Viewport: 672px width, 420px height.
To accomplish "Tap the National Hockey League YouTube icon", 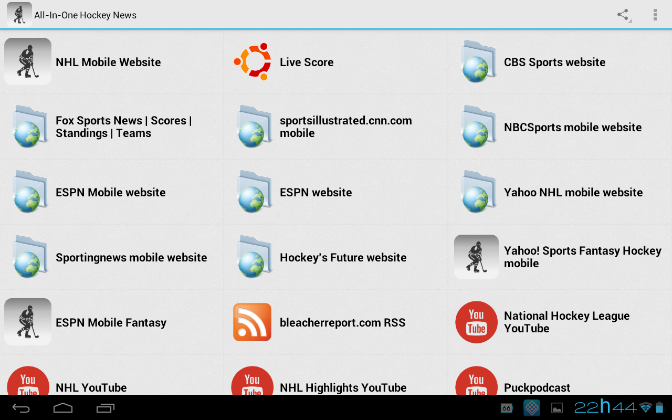I will [476, 322].
